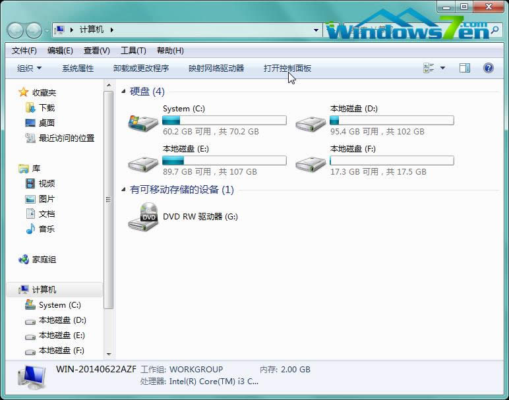
Task: Toggle the preview pane icon
Action: coord(465,68)
